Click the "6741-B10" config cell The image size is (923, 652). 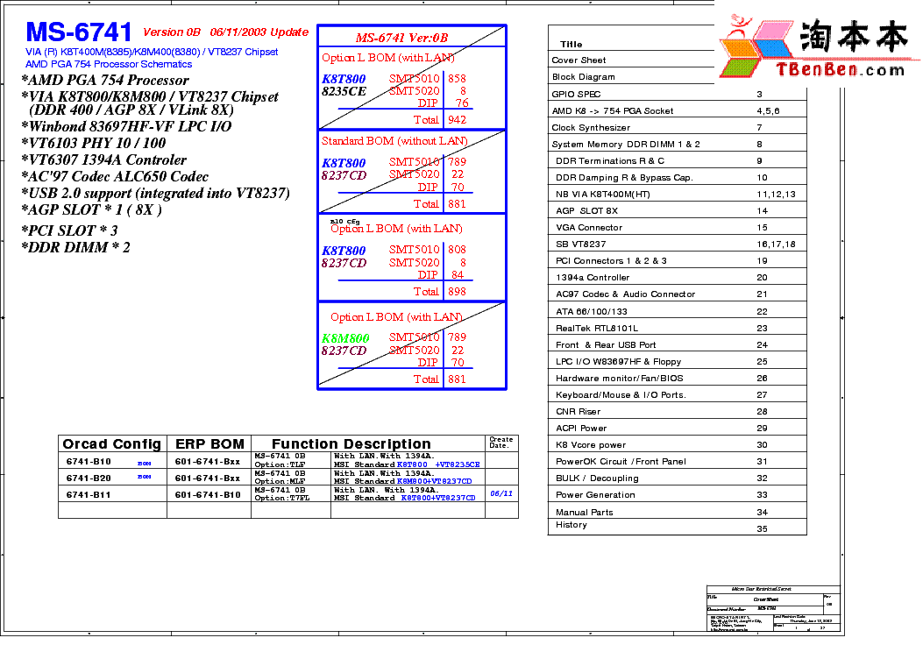(89, 462)
